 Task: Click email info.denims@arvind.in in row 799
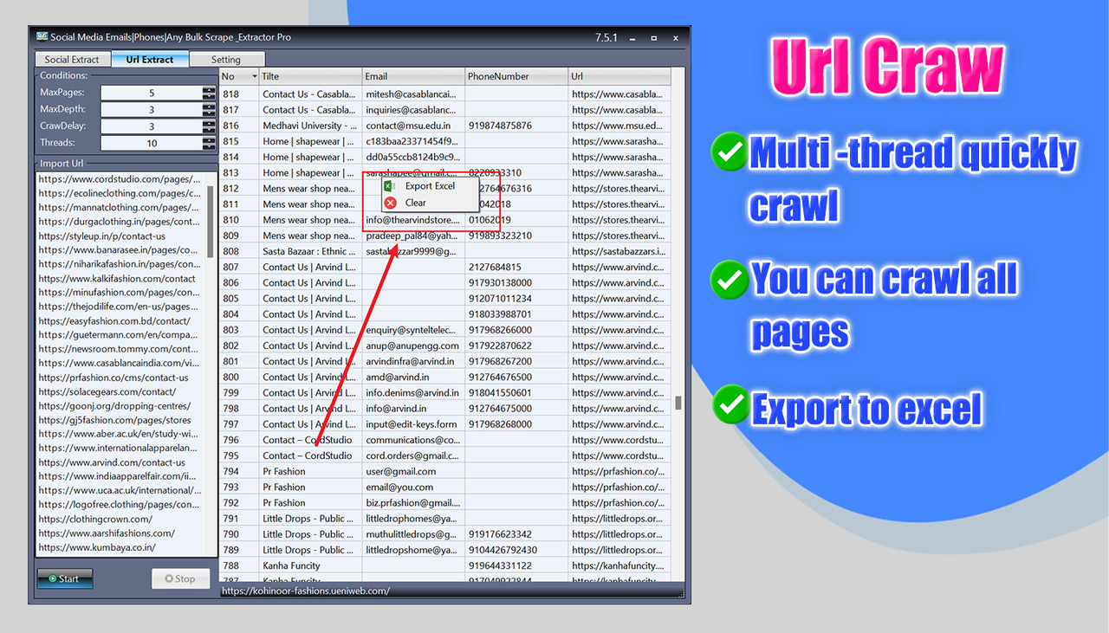pyautogui.click(x=412, y=392)
